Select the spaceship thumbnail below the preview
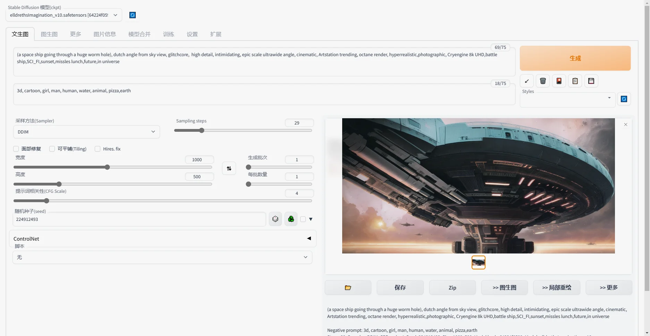The width and height of the screenshot is (650, 336). click(x=478, y=262)
